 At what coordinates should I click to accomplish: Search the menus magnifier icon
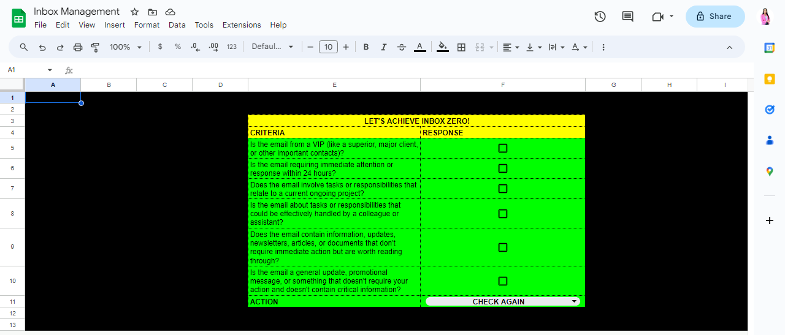[24, 47]
